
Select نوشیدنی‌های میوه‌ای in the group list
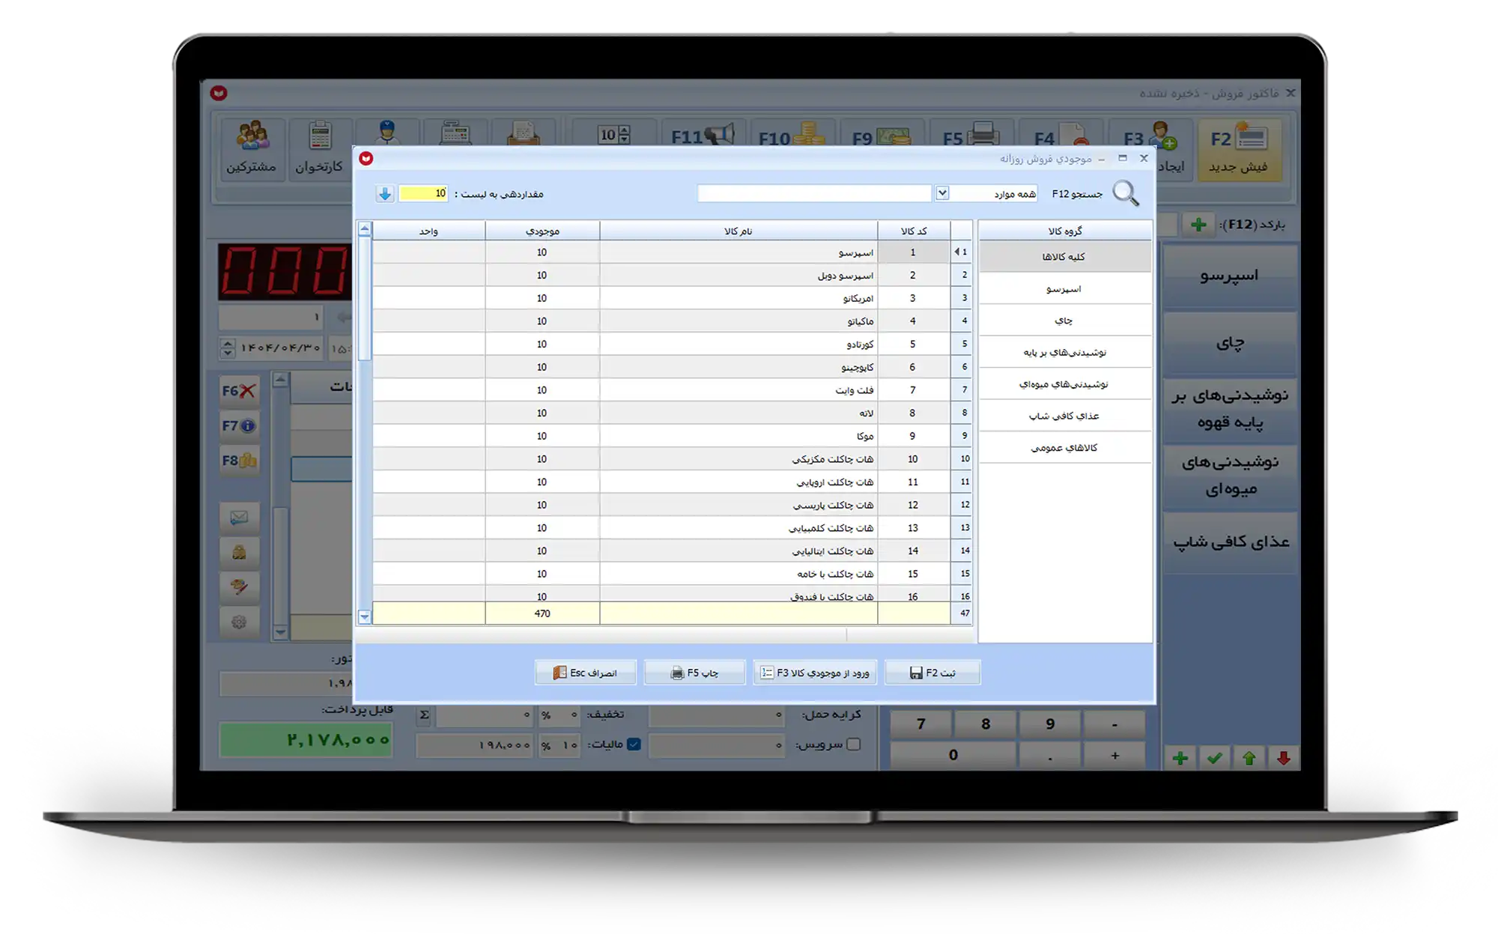click(x=1064, y=384)
